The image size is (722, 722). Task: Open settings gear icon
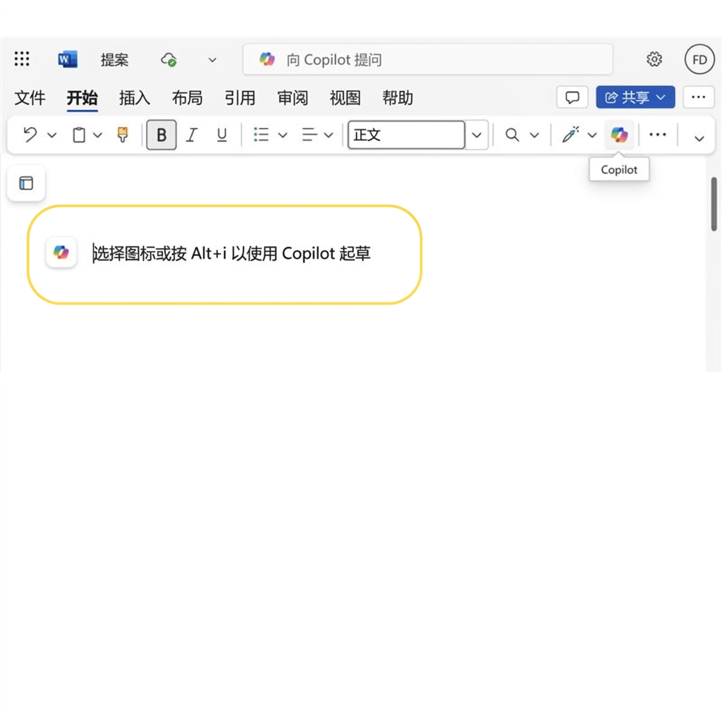[654, 59]
